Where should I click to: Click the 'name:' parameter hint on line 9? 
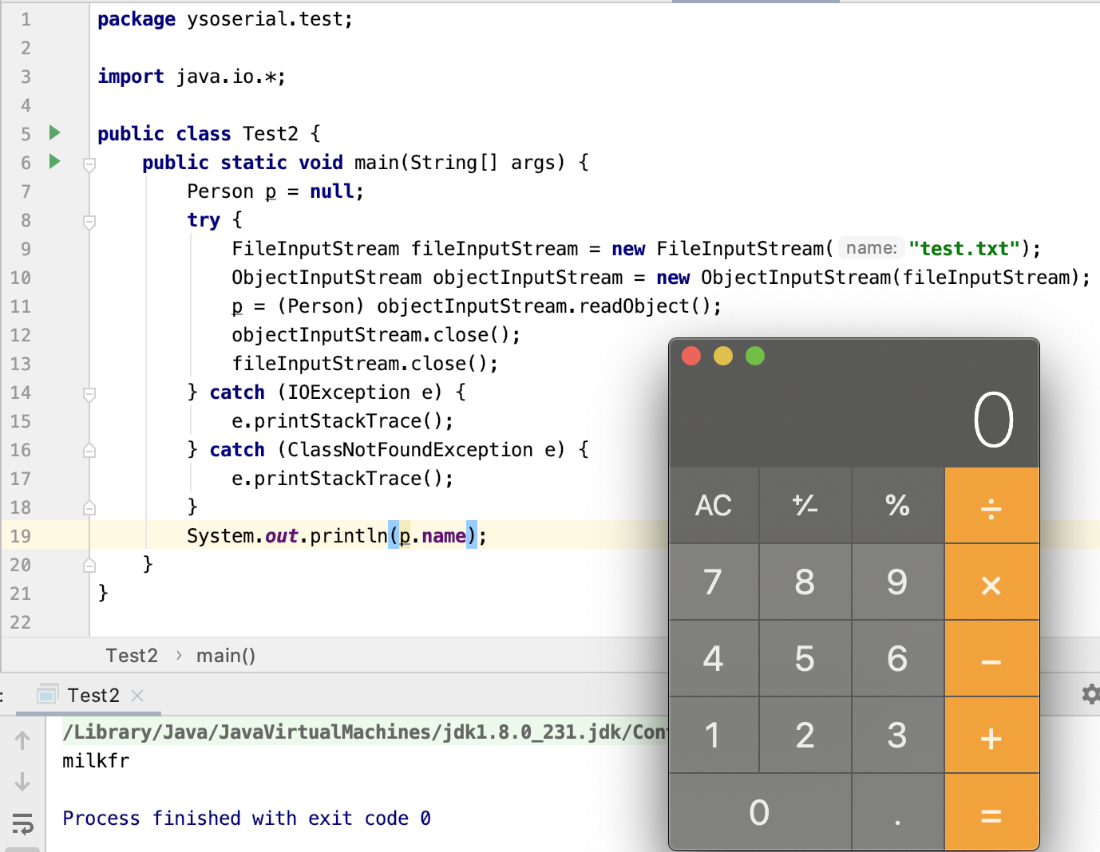(x=872, y=248)
